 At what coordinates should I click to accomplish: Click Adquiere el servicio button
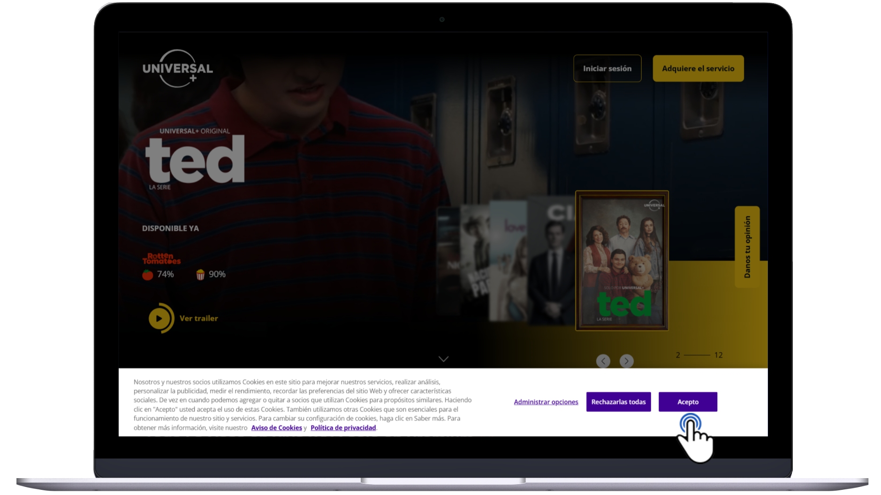pyautogui.click(x=698, y=68)
